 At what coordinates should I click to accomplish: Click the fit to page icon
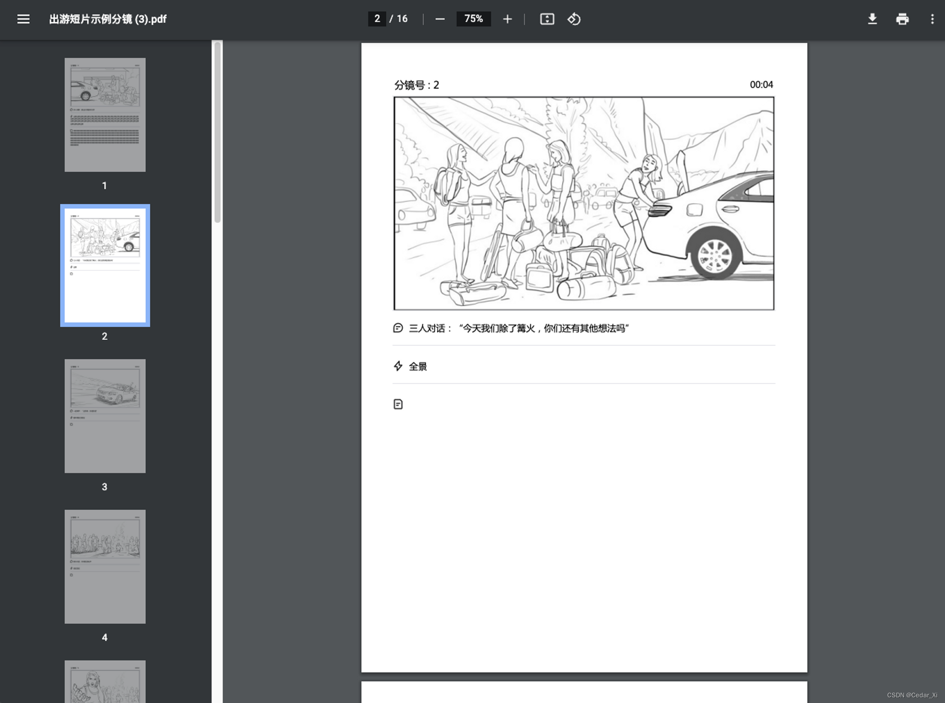[547, 19]
